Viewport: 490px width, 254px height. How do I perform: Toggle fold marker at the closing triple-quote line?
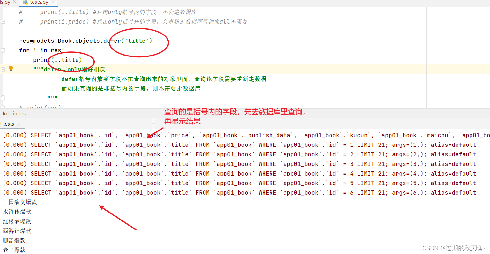(x=3, y=98)
